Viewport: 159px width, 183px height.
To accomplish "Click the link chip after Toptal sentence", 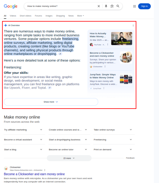I will (x=50, y=88).
